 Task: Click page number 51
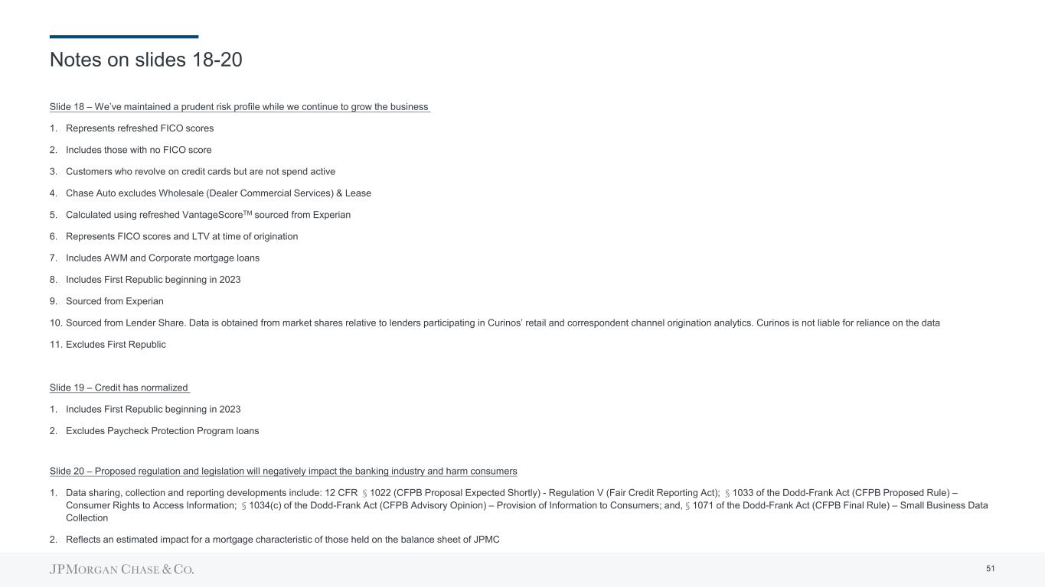click(990, 569)
